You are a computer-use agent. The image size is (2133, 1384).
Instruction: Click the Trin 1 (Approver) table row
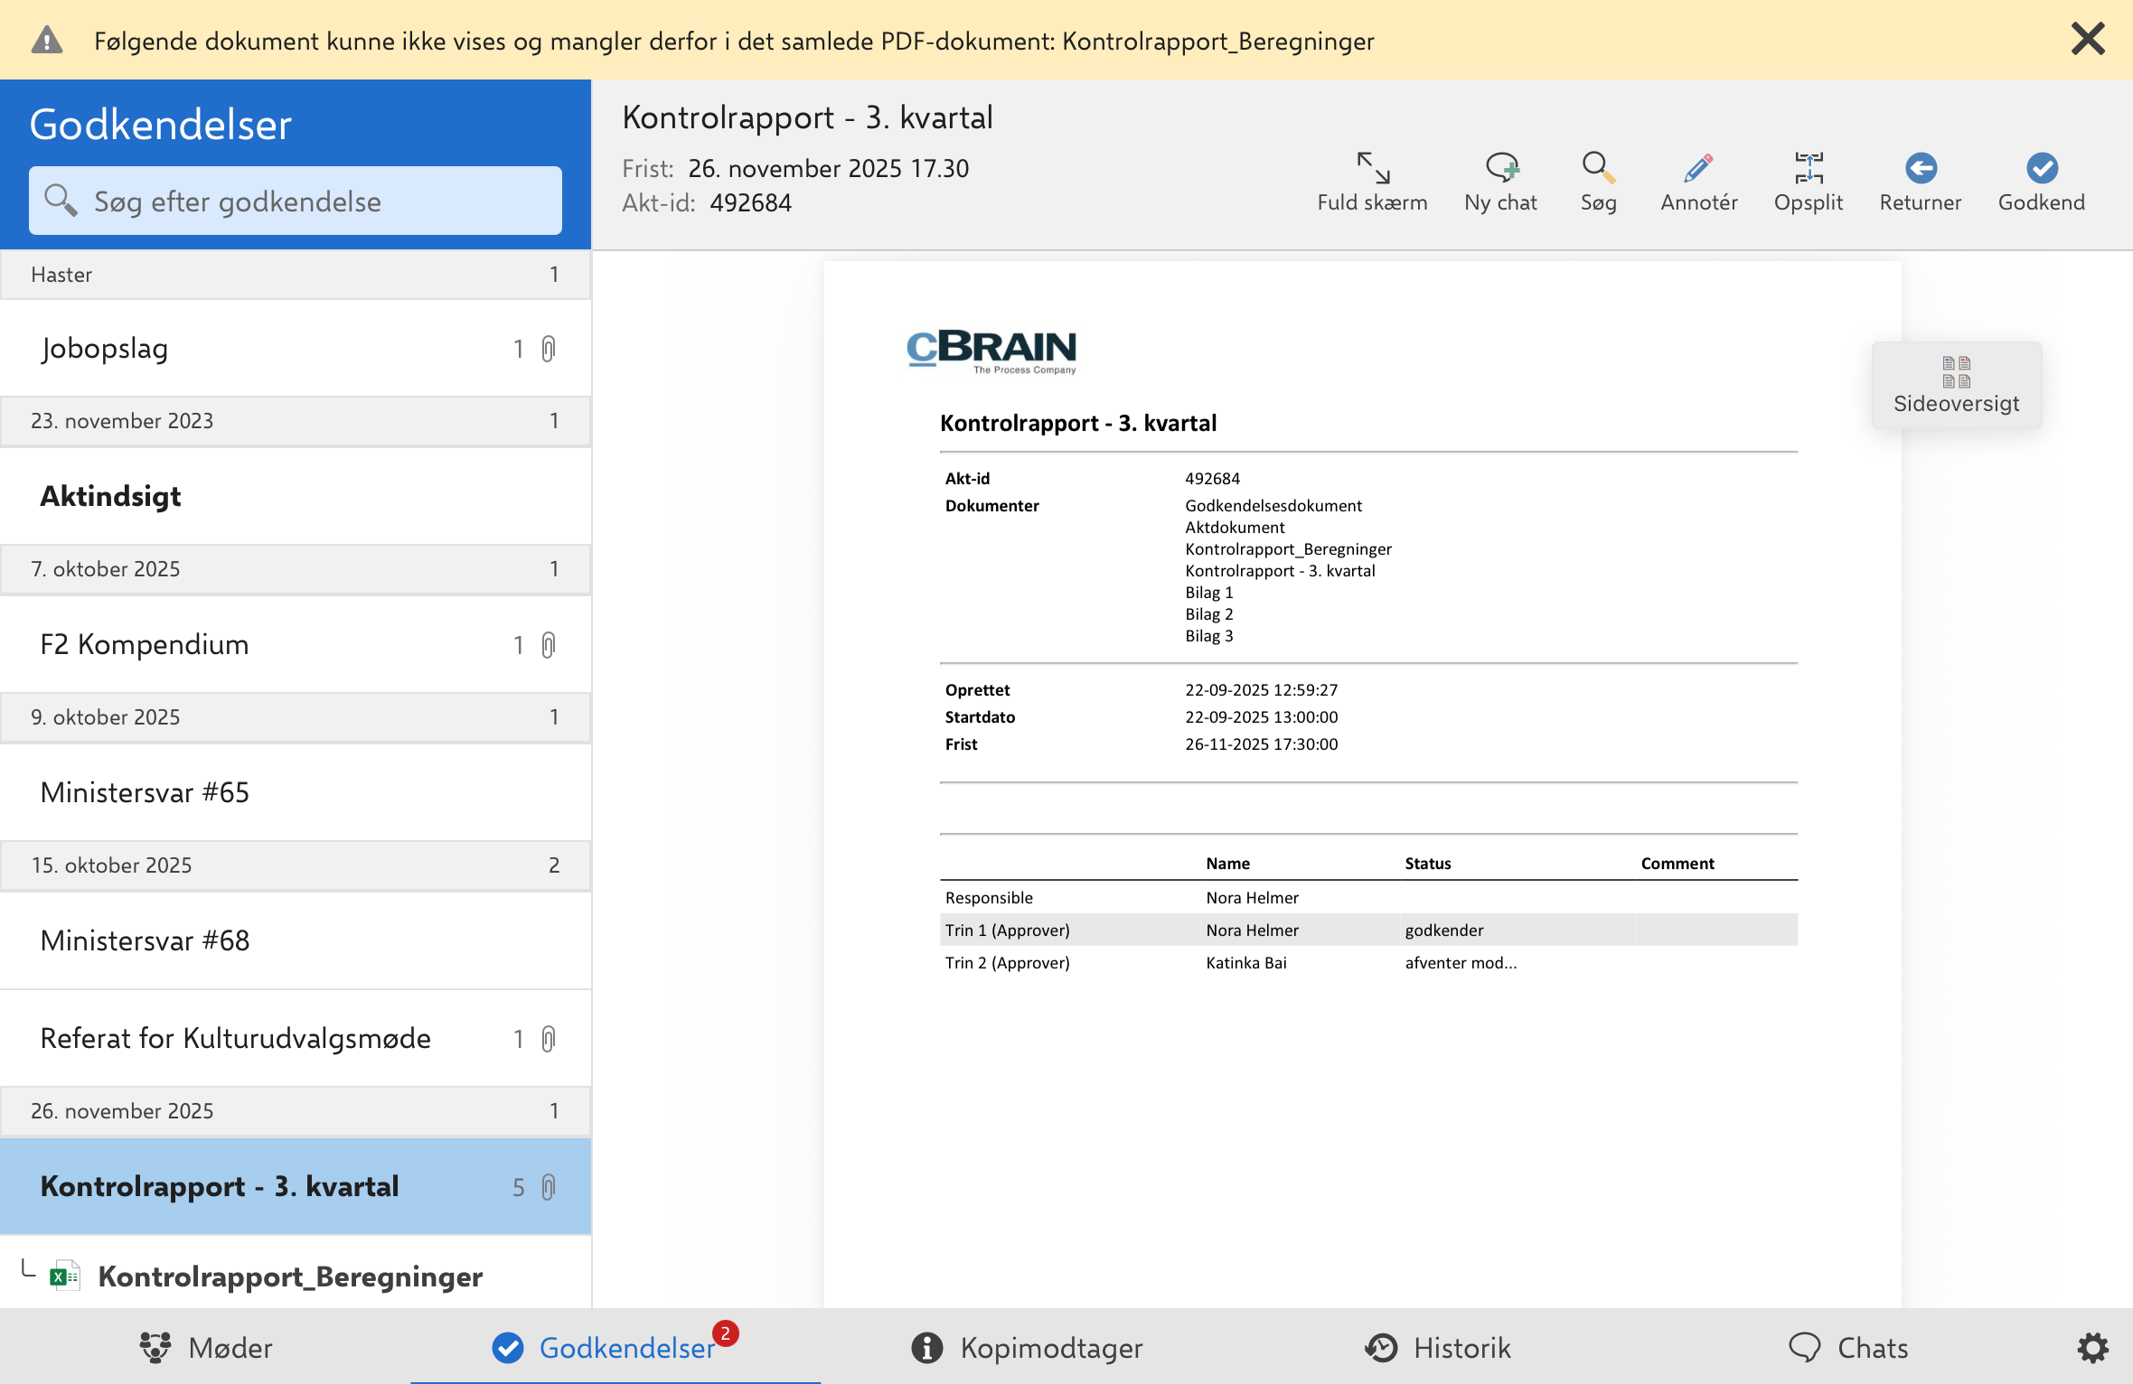coord(1368,930)
